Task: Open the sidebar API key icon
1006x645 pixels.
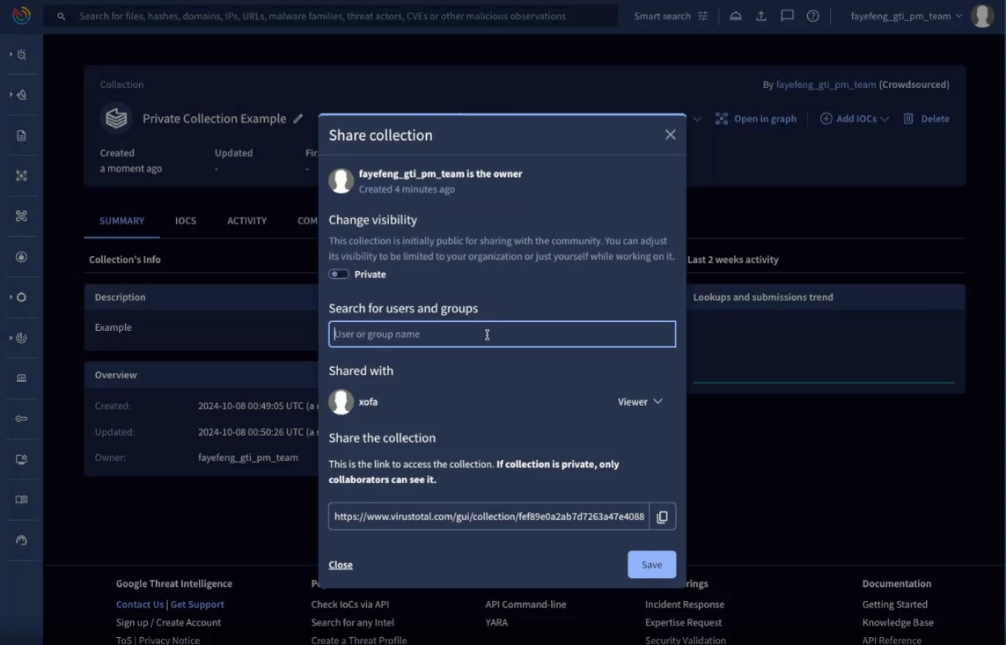Action: point(21,419)
